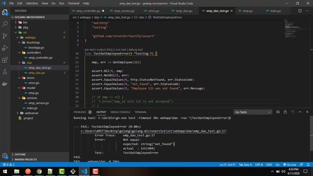The image size is (313, 176).
Task: Open the Run and Debug view
Action: 5,48
